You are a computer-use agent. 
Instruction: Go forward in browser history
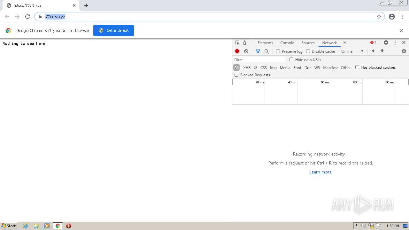tap(17, 17)
